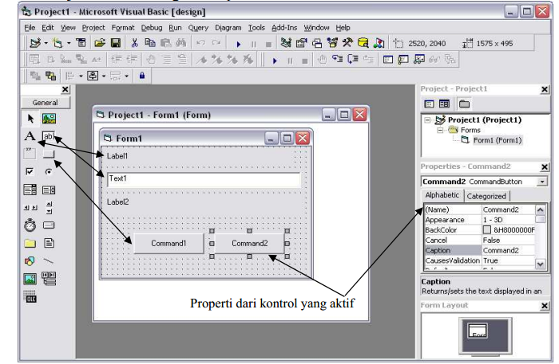
Task: Open Menu Editor from the toolbar
Action: pyautogui.click(x=81, y=43)
